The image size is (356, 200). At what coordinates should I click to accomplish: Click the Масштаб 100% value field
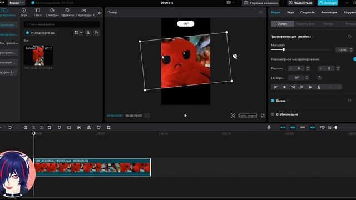tap(342, 50)
